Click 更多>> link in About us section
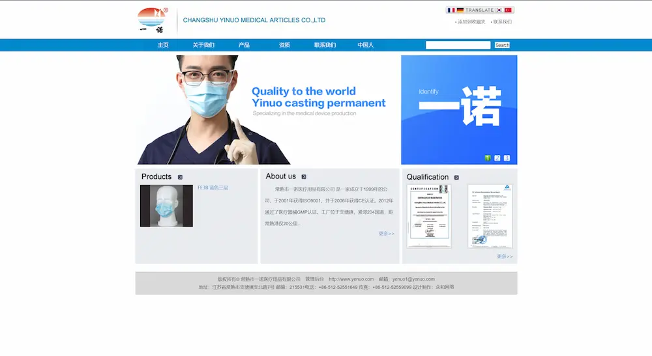Screen dimensions: 652x356 [x=386, y=234]
